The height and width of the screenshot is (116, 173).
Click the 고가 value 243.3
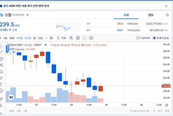(120, 24)
